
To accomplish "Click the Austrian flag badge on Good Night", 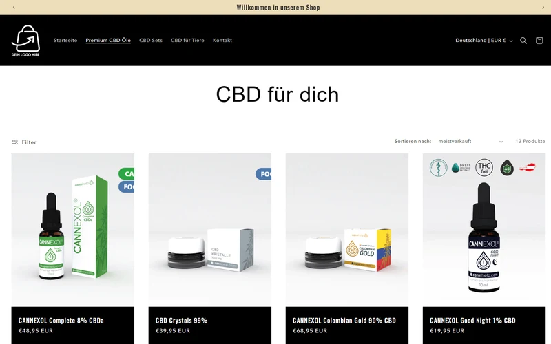I will [x=527, y=167].
